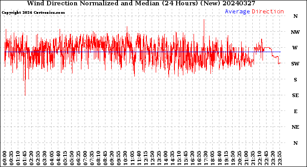Click the 'SE' axis label
The height and width of the screenshot is (167, 307).
295,95
